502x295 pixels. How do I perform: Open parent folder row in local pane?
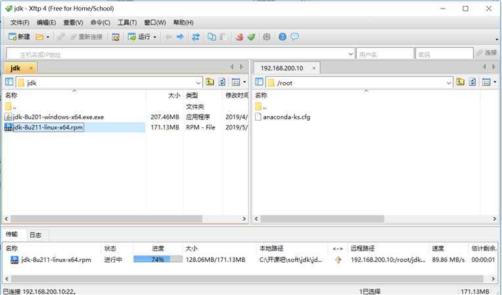coord(11,106)
